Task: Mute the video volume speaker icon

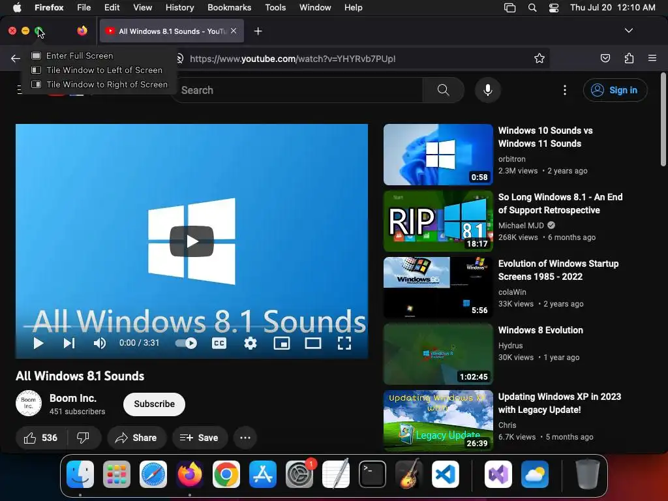Action: tap(100, 343)
